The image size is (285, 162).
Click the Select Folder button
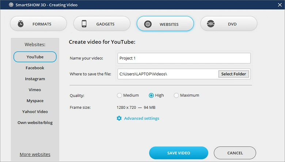point(233,74)
